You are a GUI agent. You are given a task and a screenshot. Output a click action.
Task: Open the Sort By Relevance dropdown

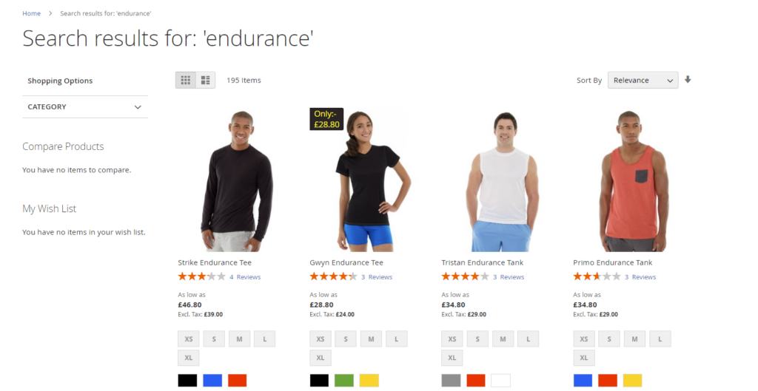(643, 80)
